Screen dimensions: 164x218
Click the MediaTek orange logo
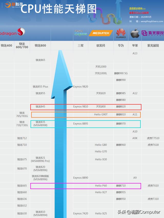101,33
